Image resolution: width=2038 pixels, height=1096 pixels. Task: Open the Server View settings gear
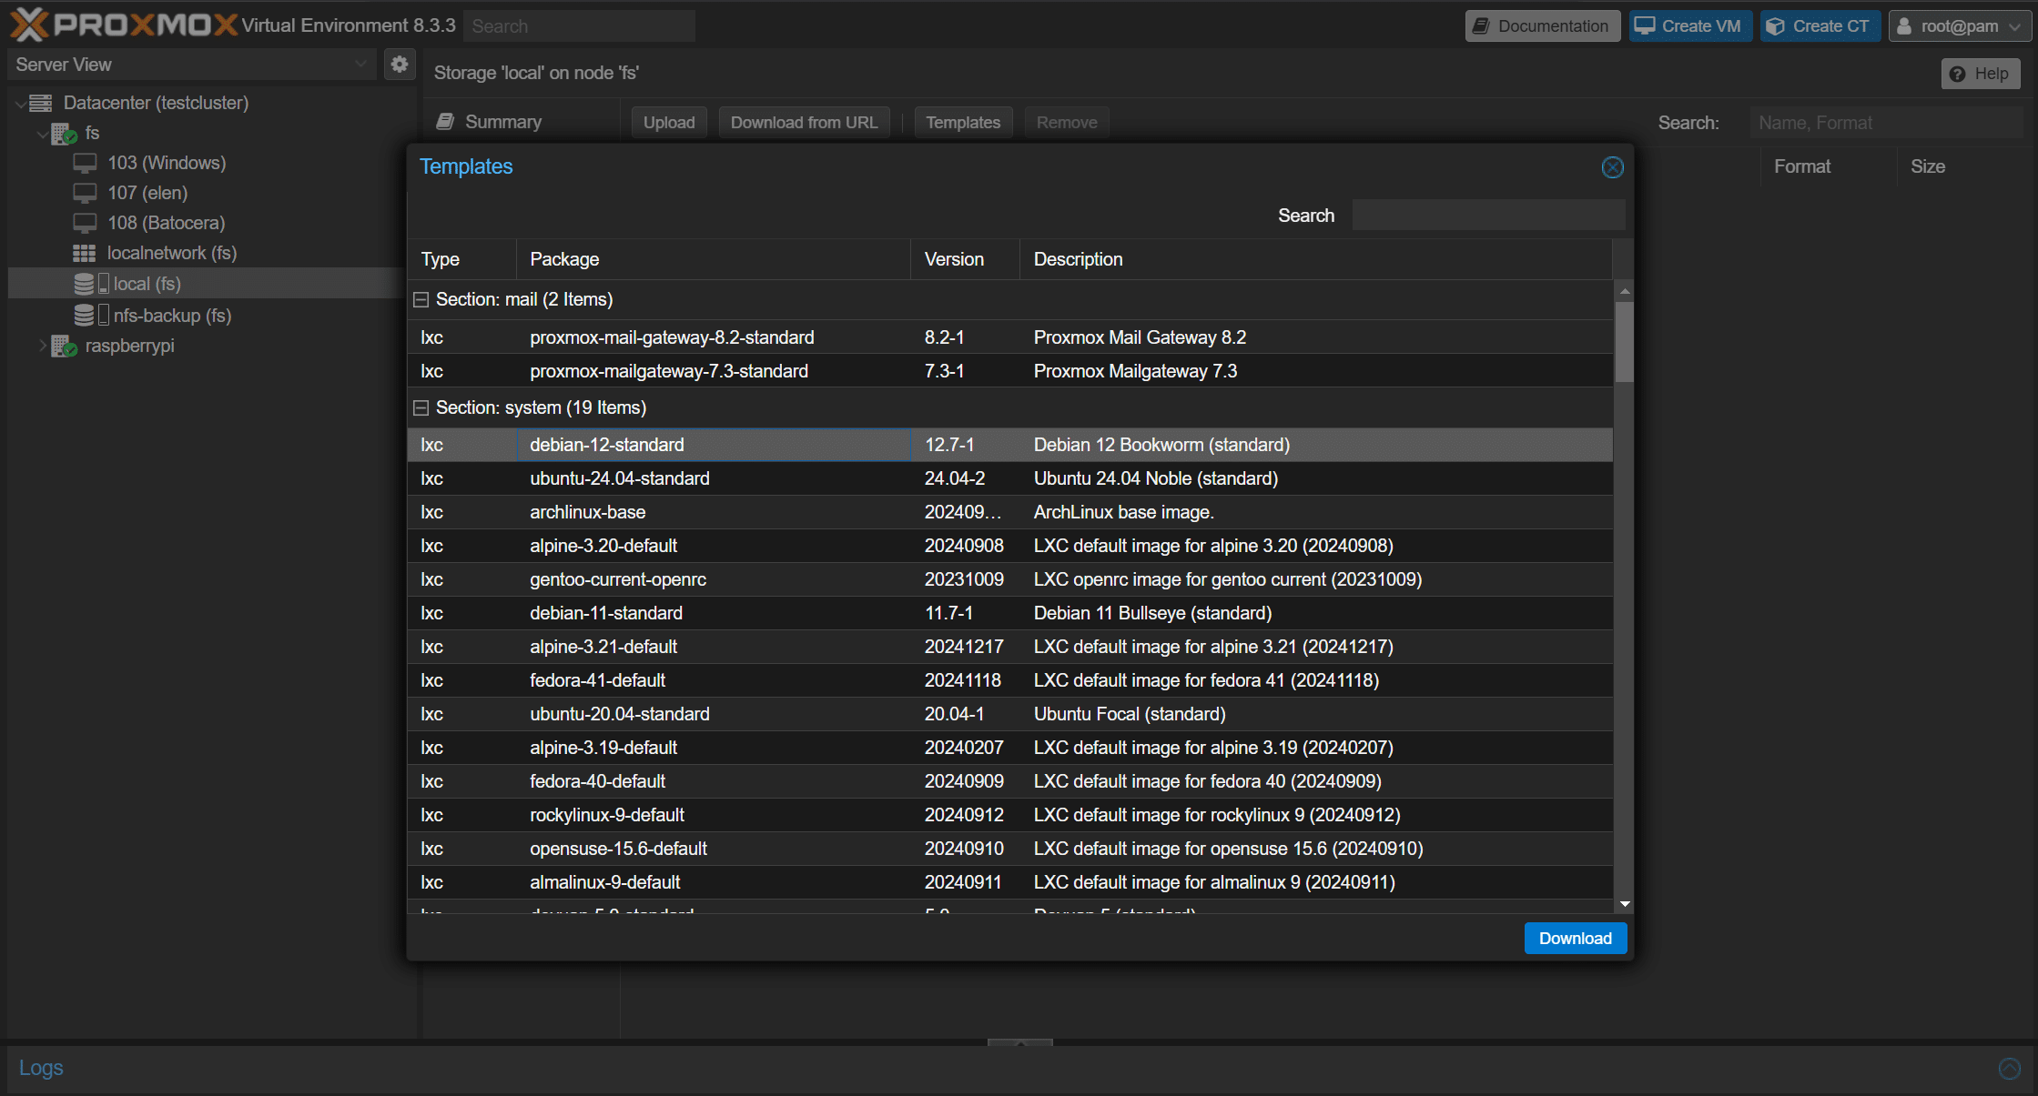(399, 64)
